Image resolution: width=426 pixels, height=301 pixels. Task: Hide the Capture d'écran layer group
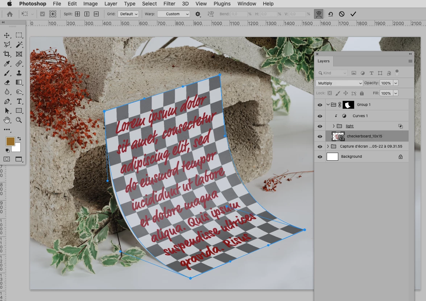click(x=320, y=147)
